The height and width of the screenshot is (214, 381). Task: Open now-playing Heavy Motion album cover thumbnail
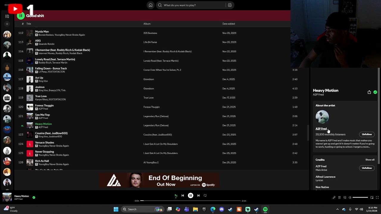pyautogui.click(x=7, y=197)
